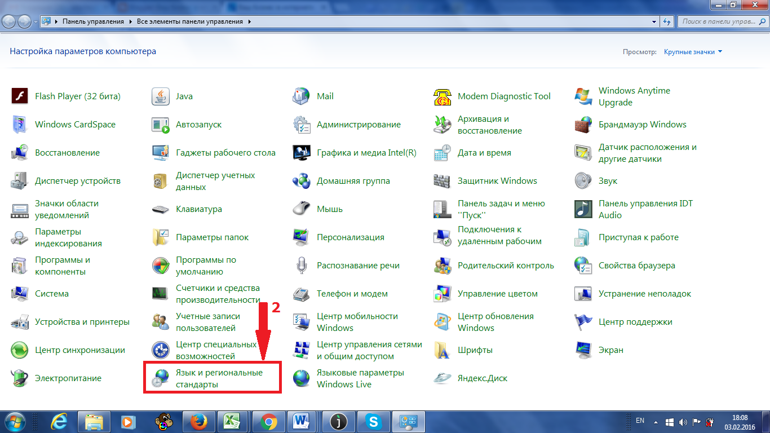770x433 pixels.
Task: Click the Управление цветом icon
Action: pos(442,294)
